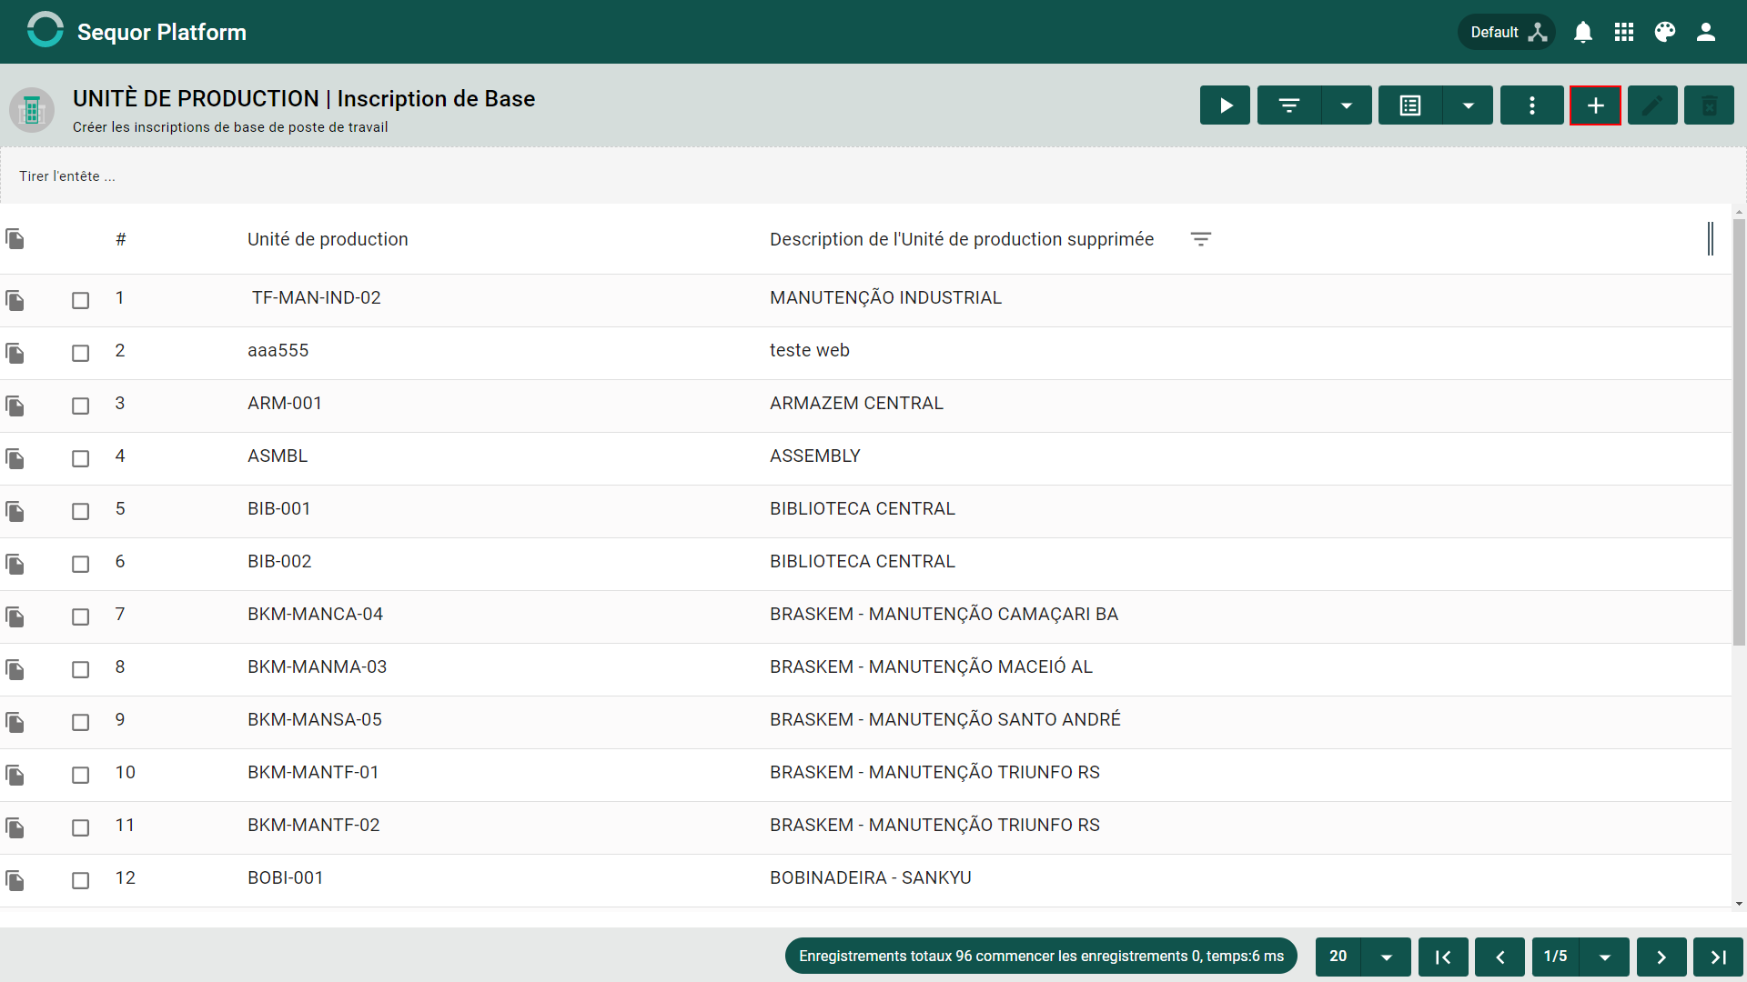Open the more options three-dot menu

click(1532, 105)
